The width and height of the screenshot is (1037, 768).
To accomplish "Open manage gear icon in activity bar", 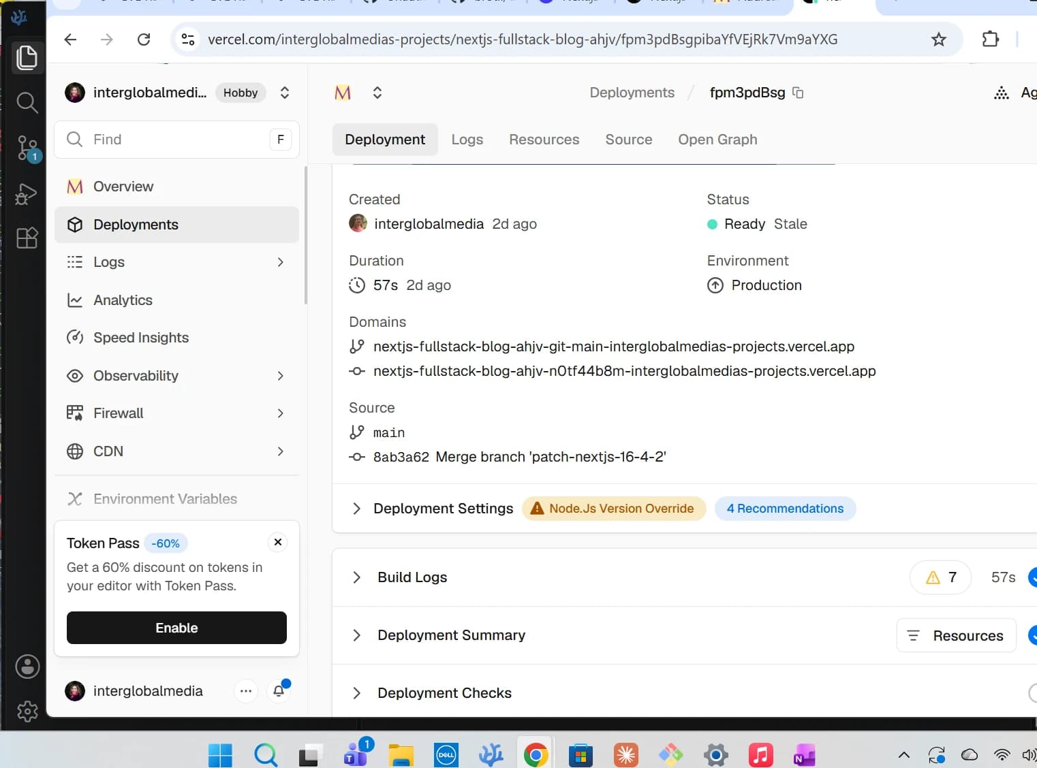I will tap(27, 711).
